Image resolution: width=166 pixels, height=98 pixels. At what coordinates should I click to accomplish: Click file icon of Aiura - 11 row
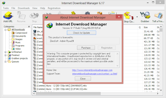[34, 89]
